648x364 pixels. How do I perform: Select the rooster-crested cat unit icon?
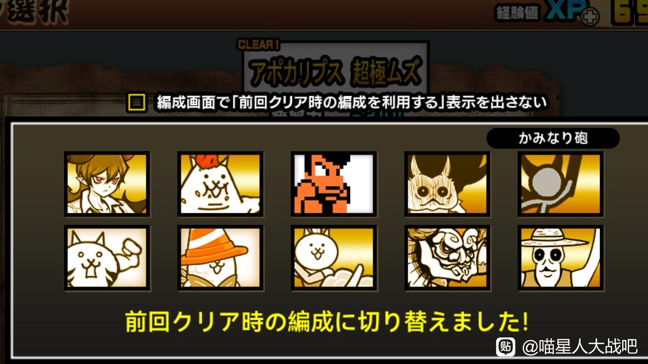[x=220, y=184]
